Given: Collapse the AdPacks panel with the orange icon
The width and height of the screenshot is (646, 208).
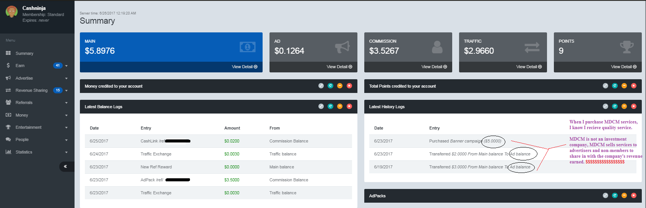Looking at the screenshot, I should point(624,195).
